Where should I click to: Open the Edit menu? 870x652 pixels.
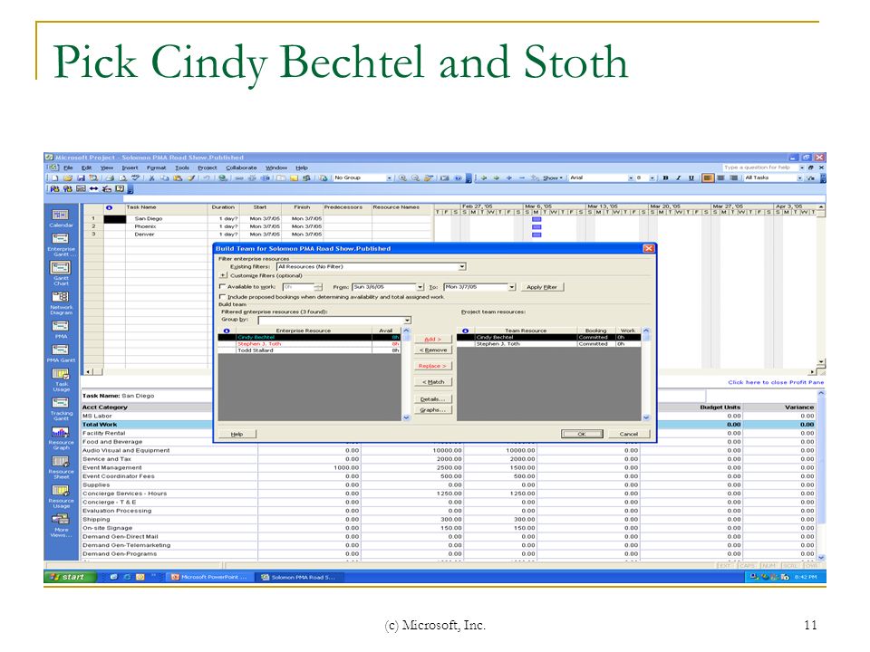point(87,168)
